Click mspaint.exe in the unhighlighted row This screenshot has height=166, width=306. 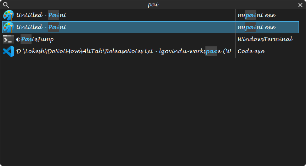point(256,15)
